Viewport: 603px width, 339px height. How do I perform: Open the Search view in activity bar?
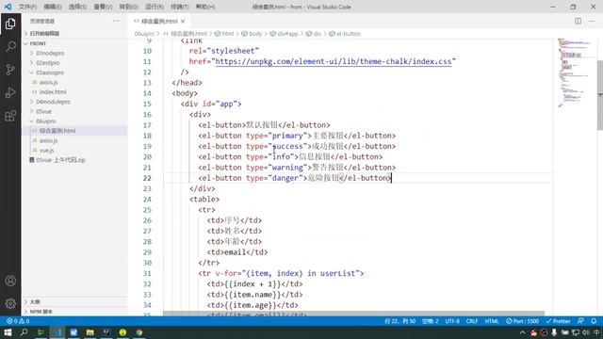coord(10,46)
